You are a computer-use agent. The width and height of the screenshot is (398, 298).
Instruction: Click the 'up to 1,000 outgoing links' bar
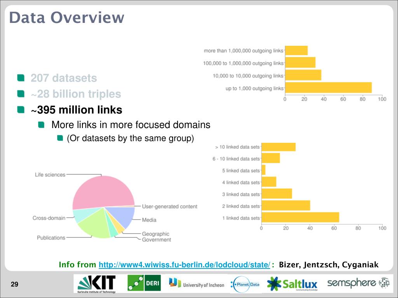click(x=328, y=87)
